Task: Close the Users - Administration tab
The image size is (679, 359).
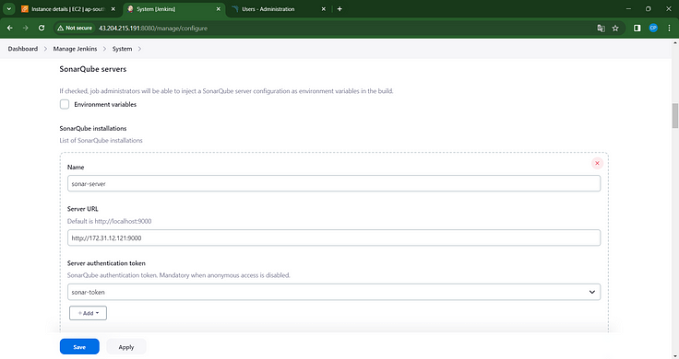Action: (x=324, y=8)
